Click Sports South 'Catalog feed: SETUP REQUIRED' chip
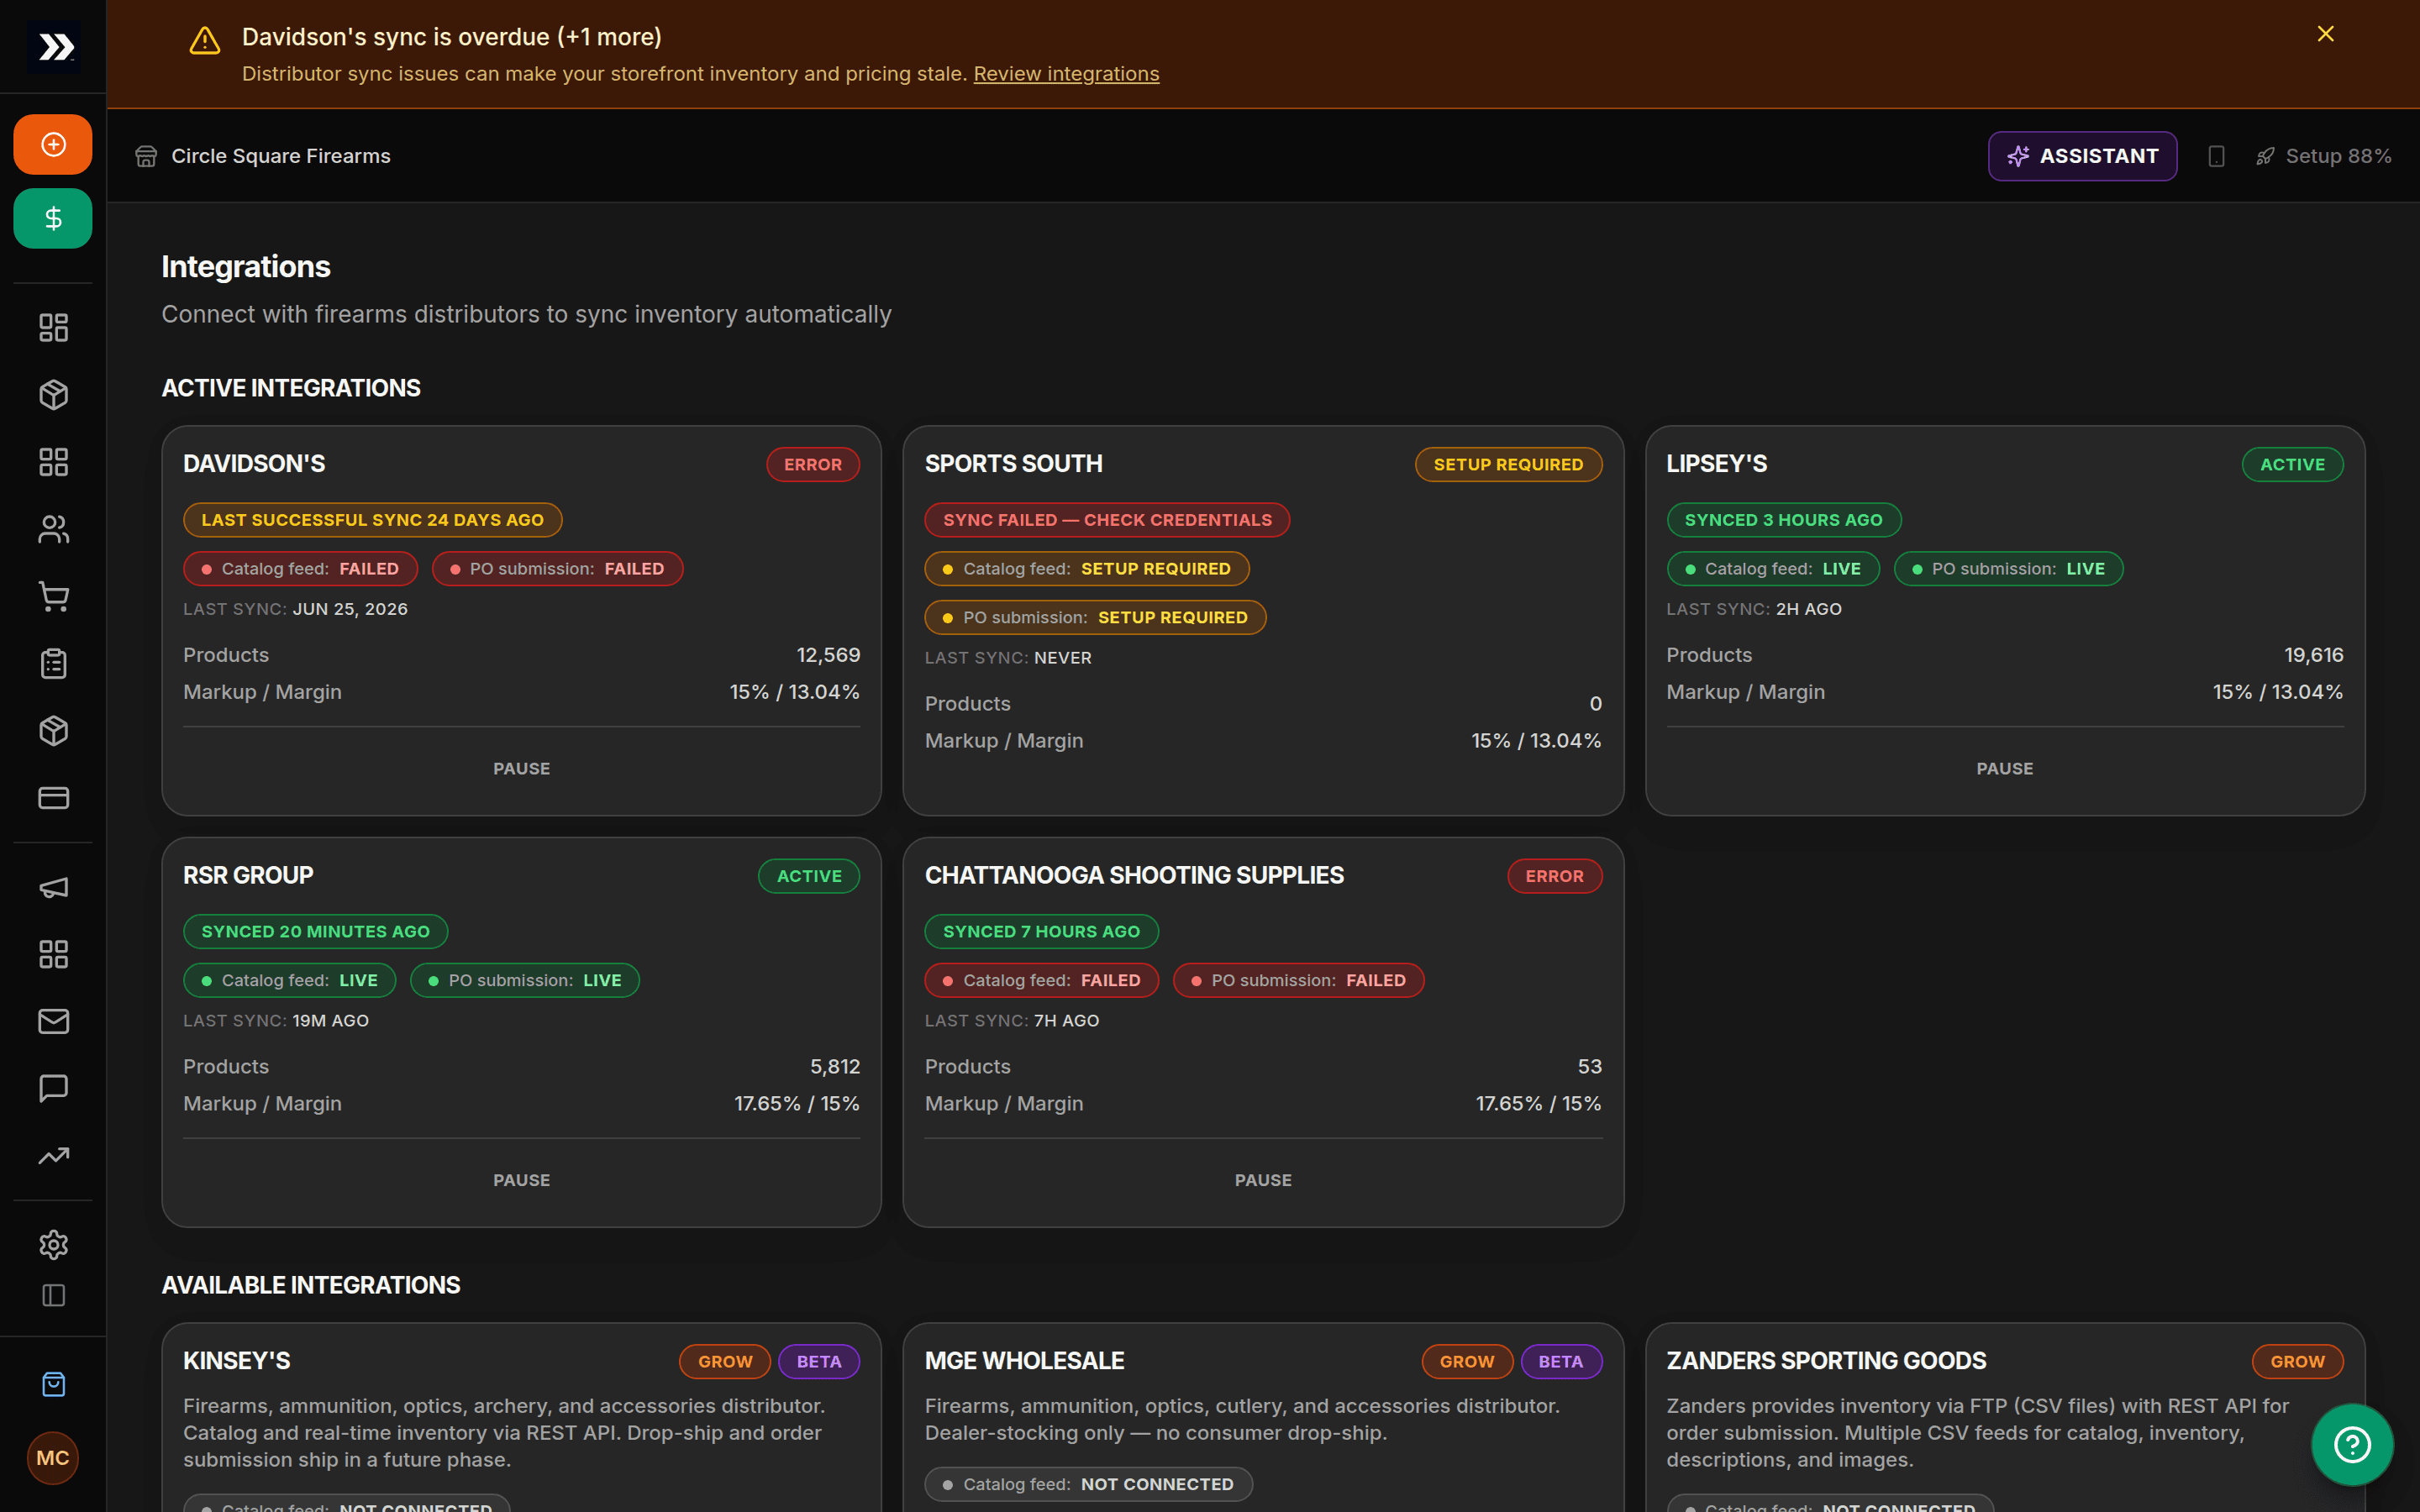Image resolution: width=2420 pixels, height=1512 pixels. click(x=1087, y=569)
